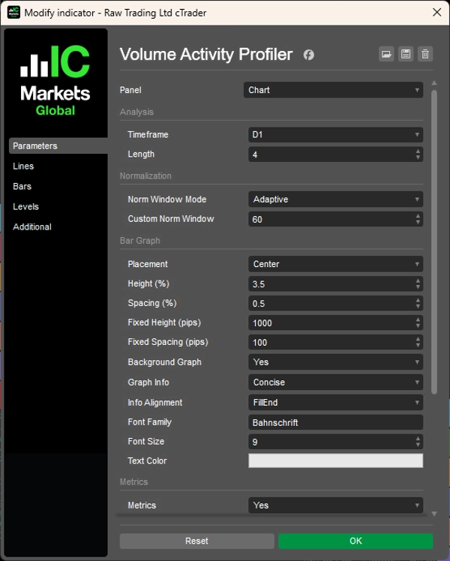Click the vertical scrollbar thumb of the parameters list
This screenshot has height=561, width=450.
coord(434,241)
